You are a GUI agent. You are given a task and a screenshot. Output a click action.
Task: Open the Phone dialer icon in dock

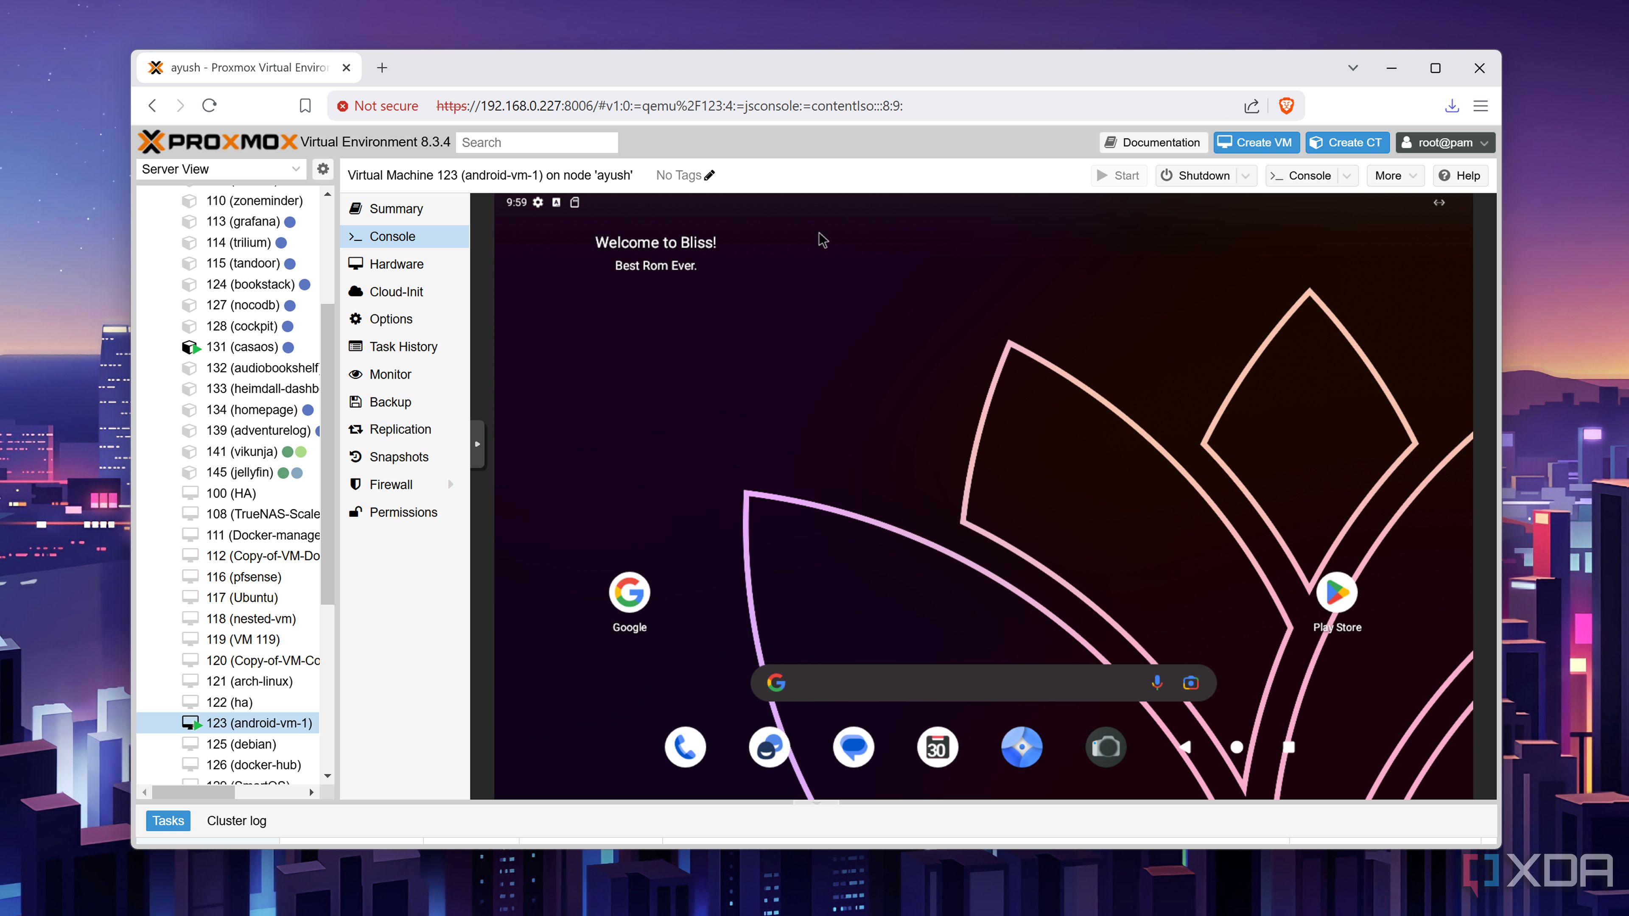[x=685, y=747]
